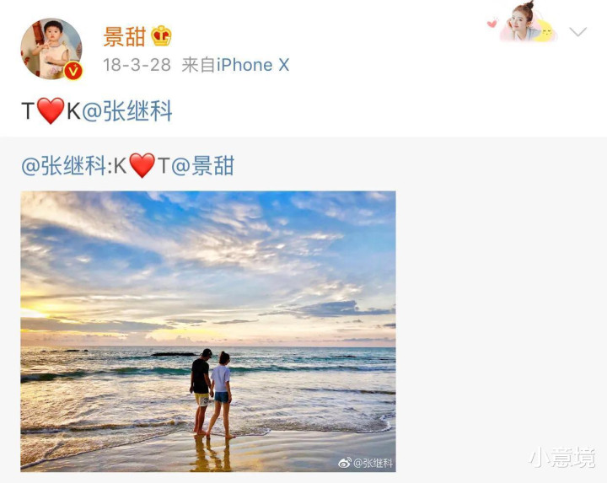Open @张继科 author link in reposted card
The width and height of the screenshot is (607, 483).
[63, 166]
